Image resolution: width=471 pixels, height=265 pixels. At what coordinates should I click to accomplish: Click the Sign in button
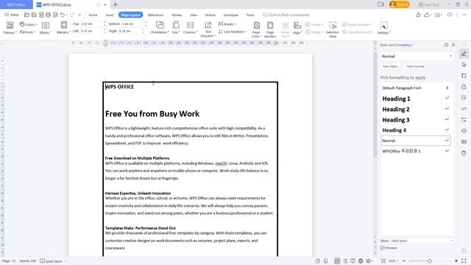pyautogui.click(x=399, y=4)
